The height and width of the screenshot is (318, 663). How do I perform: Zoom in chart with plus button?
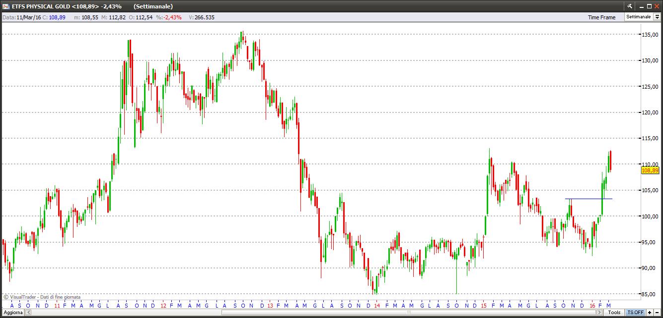click(650, 313)
